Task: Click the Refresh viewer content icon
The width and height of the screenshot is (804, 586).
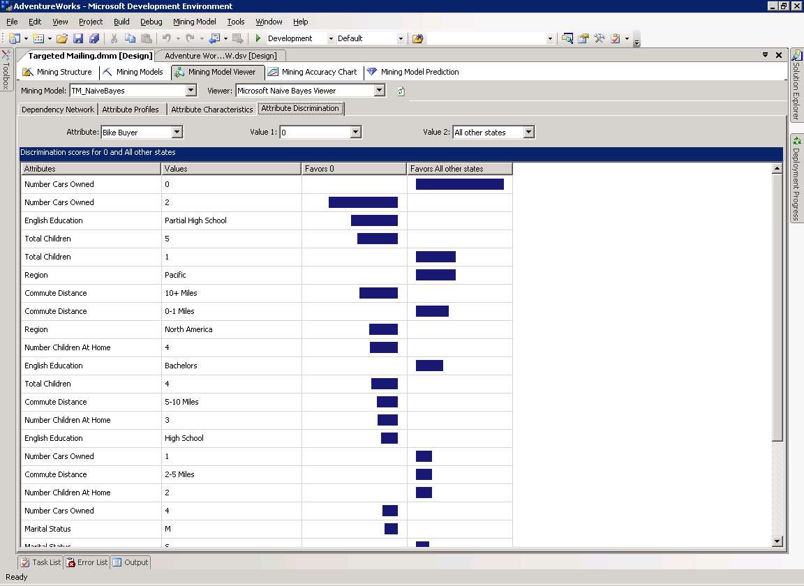Action: [x=401, y=91]
